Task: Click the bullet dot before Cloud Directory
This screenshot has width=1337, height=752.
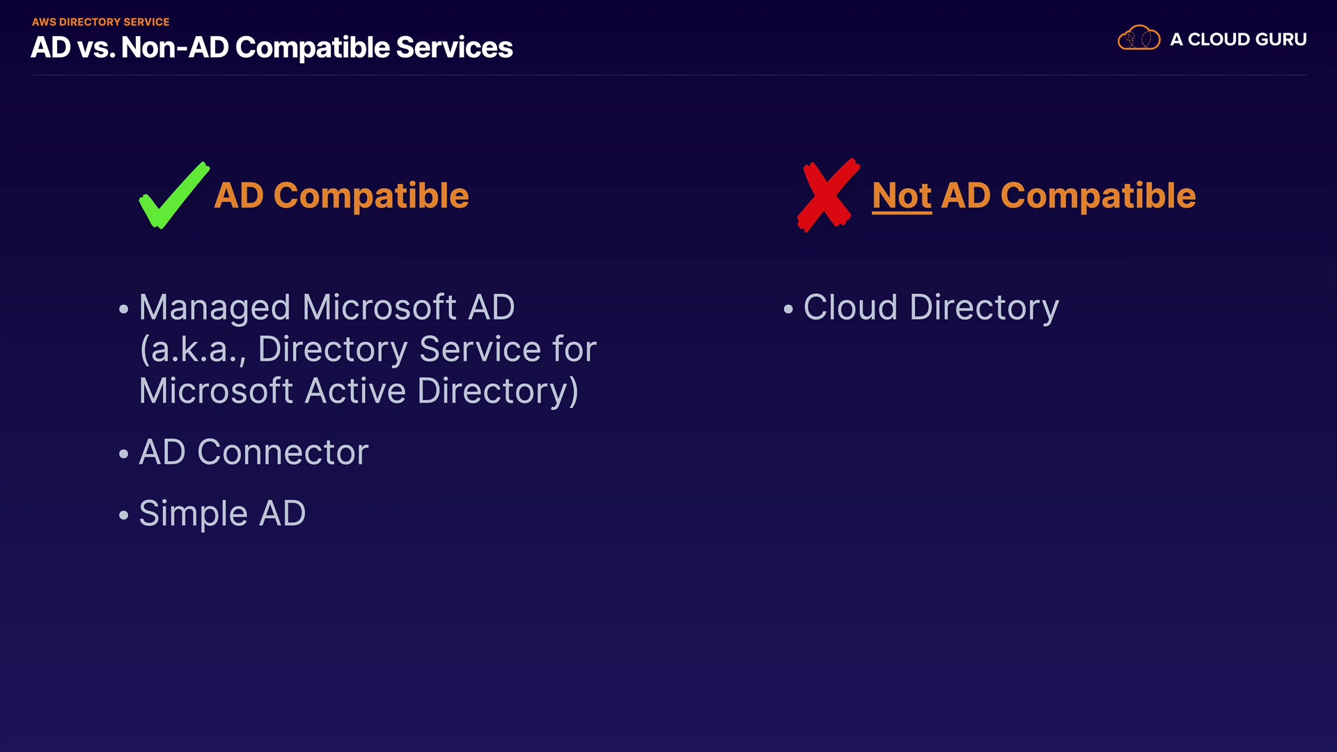Action: [x=788, y=309]
